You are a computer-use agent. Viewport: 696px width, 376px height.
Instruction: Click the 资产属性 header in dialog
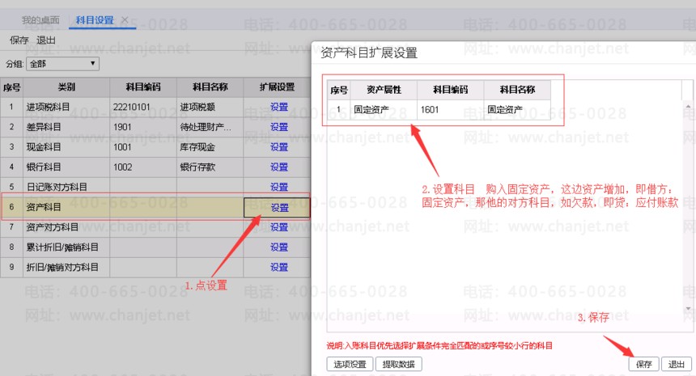[x=384, y=90]
